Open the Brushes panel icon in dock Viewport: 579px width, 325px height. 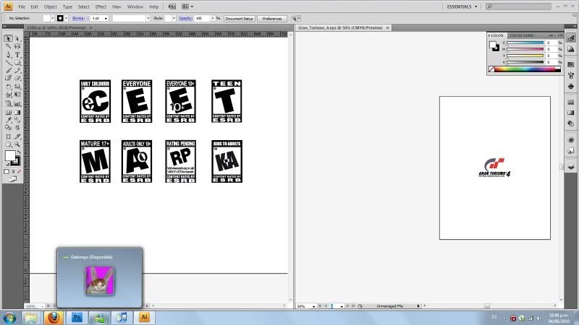pyautogui.click(x=571, y=75)
